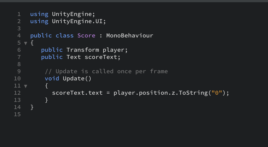Click the class closing brace on line 14
Screen dimensions: 268x147
click(32, 107)
